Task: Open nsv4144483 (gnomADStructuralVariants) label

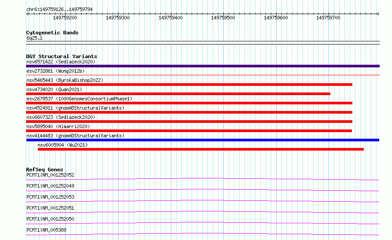Action: point(75,136)
